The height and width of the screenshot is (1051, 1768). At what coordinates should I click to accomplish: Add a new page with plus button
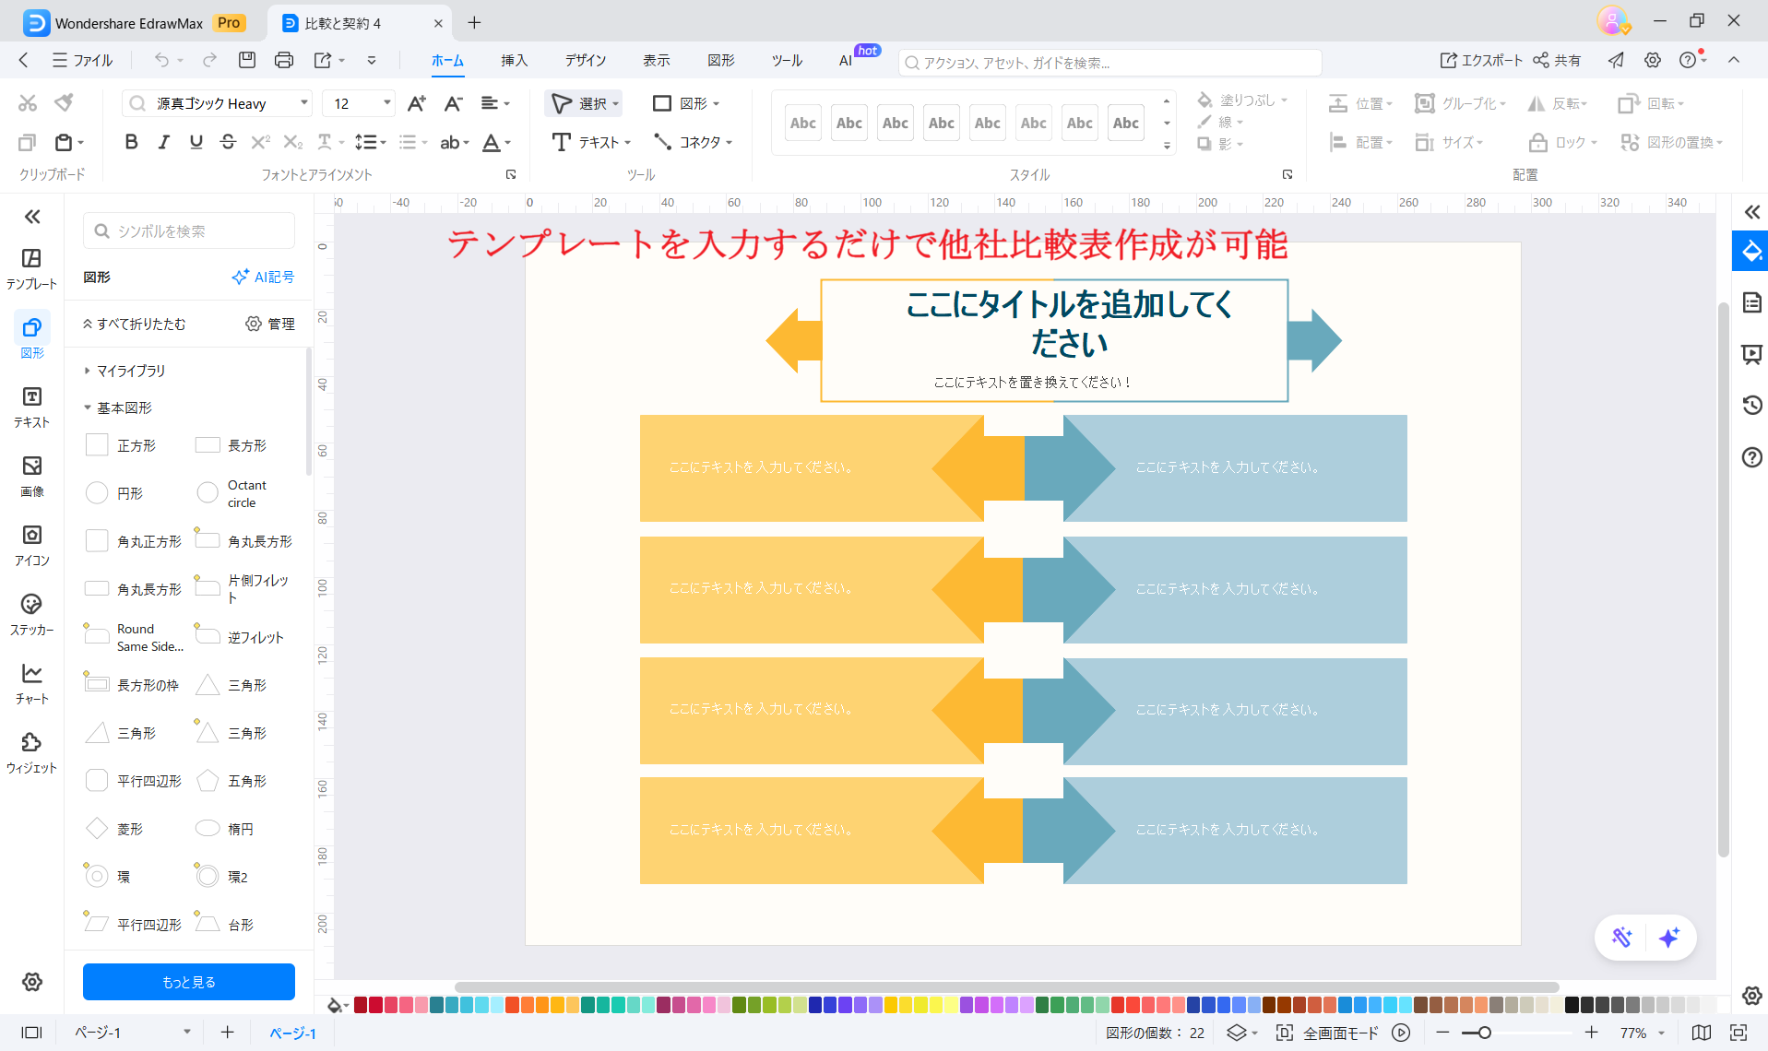click(x=227, y=1033)
